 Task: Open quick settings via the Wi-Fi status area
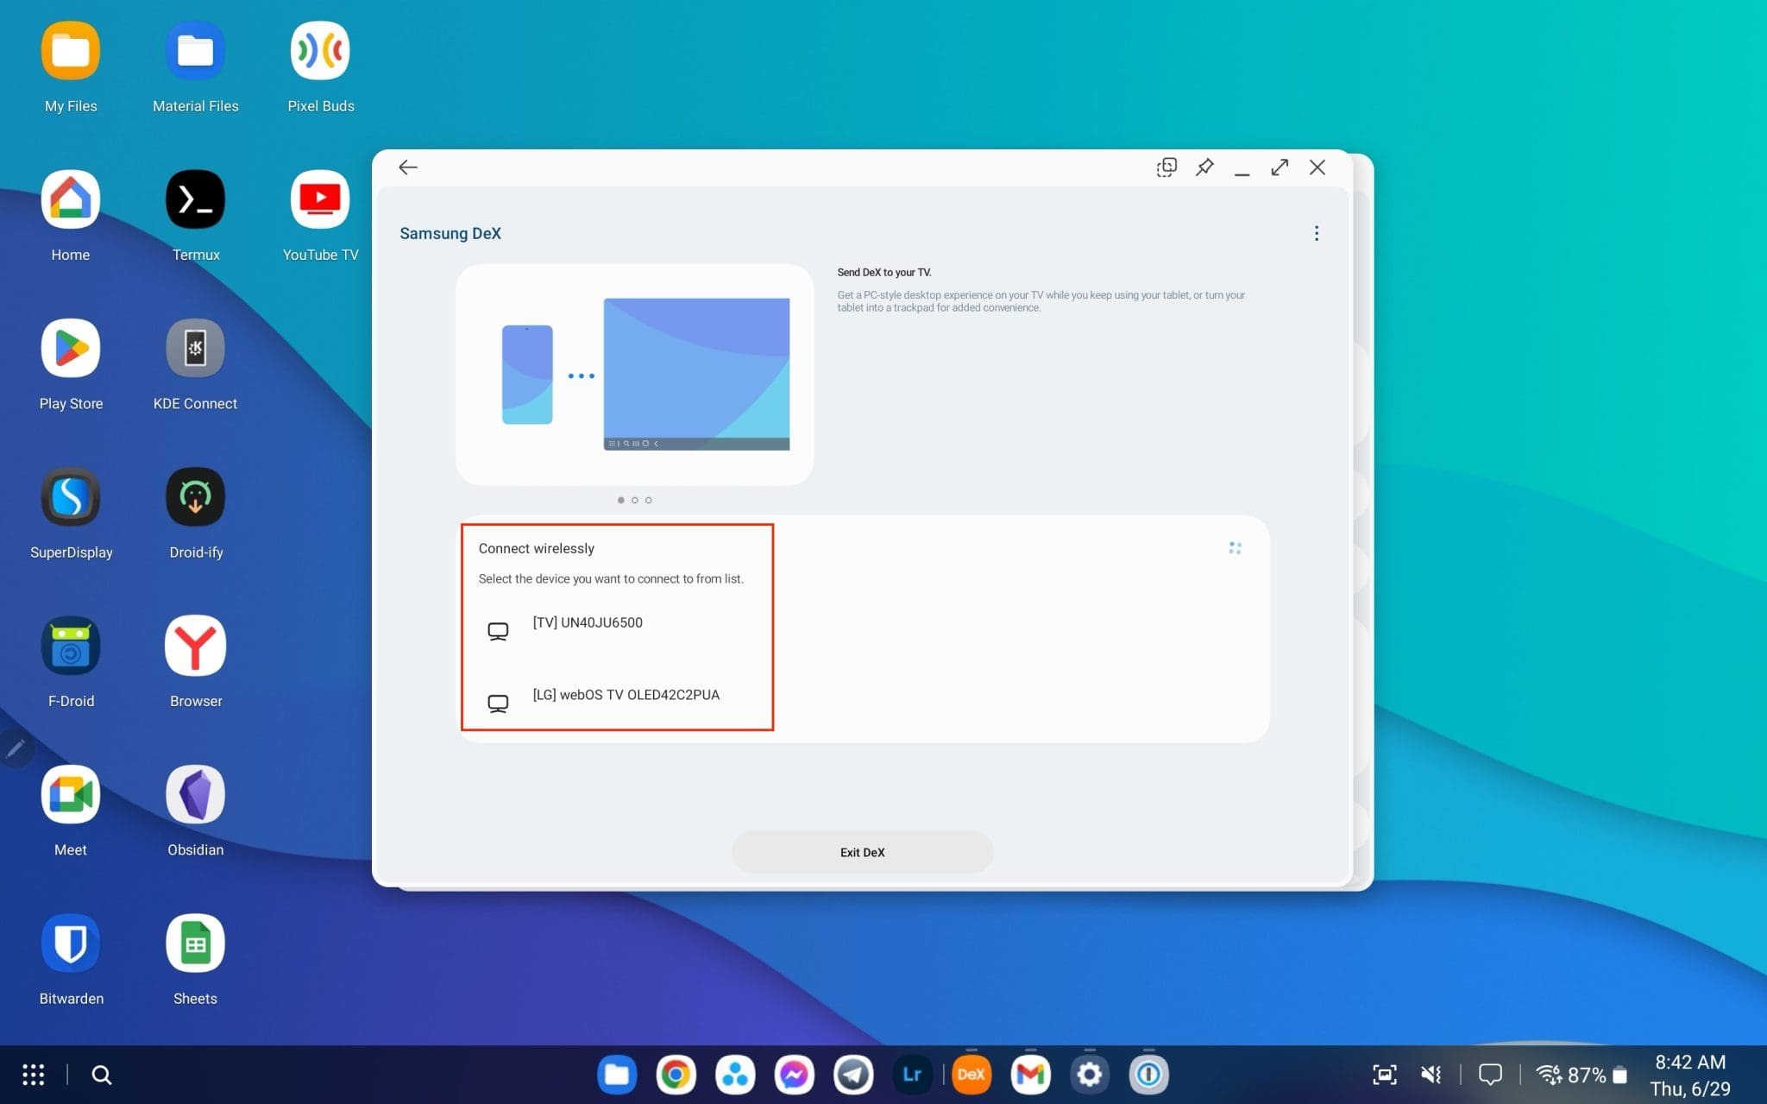[x=1549, y=1074]
